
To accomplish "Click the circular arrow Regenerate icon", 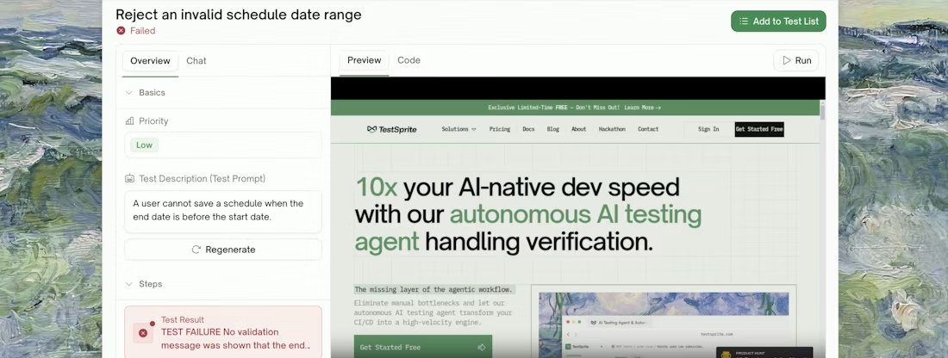I will pyautogui.click(x=196, y=250).
